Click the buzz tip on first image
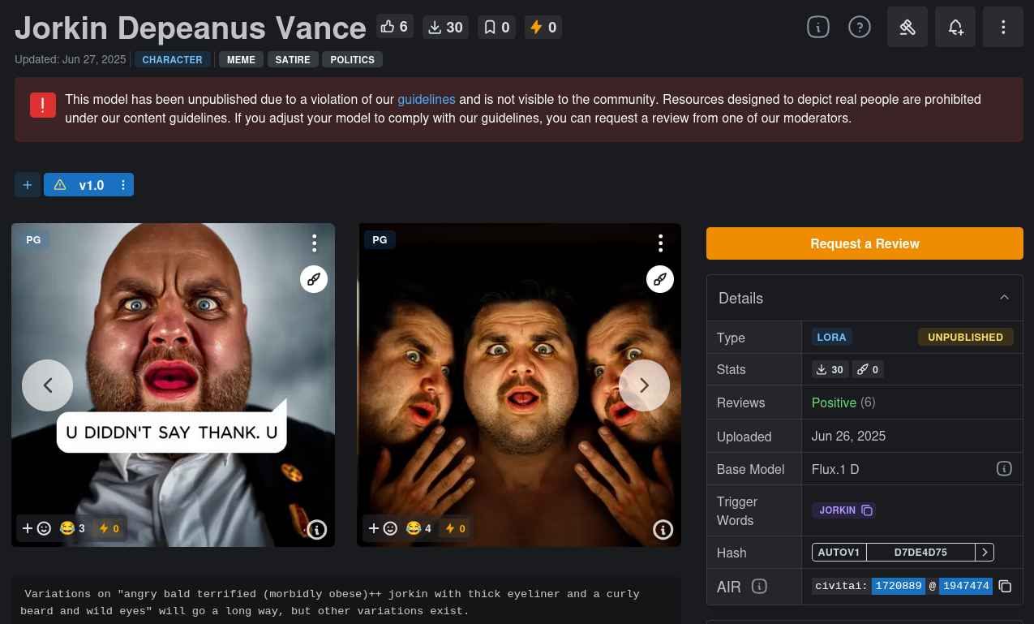This screenshot has height=624, width=1034. tap(109, 528)
